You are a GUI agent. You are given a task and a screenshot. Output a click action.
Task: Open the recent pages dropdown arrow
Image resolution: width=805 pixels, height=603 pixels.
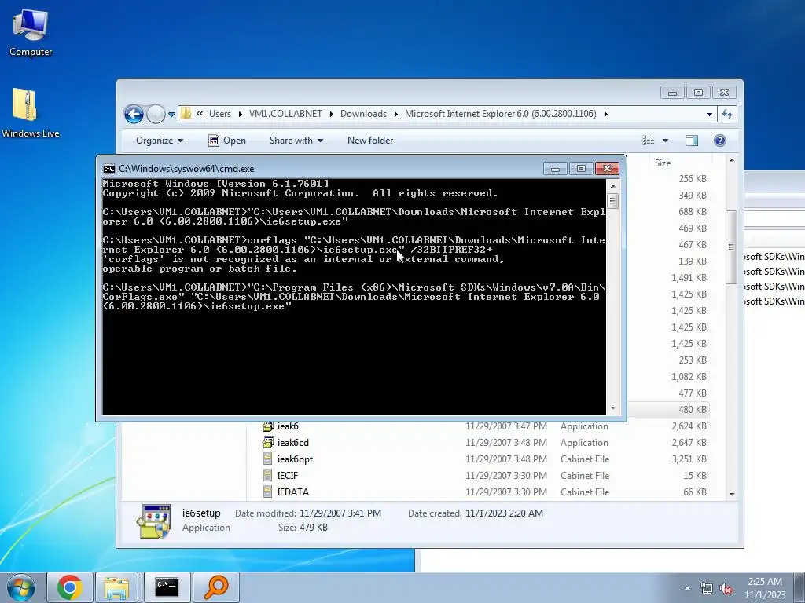[171, 115]
